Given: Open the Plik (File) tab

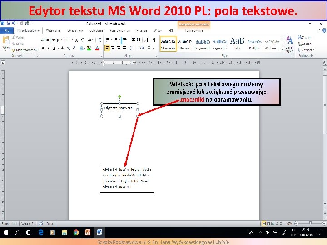Looking at the screenshot, I should pos(7,31).
